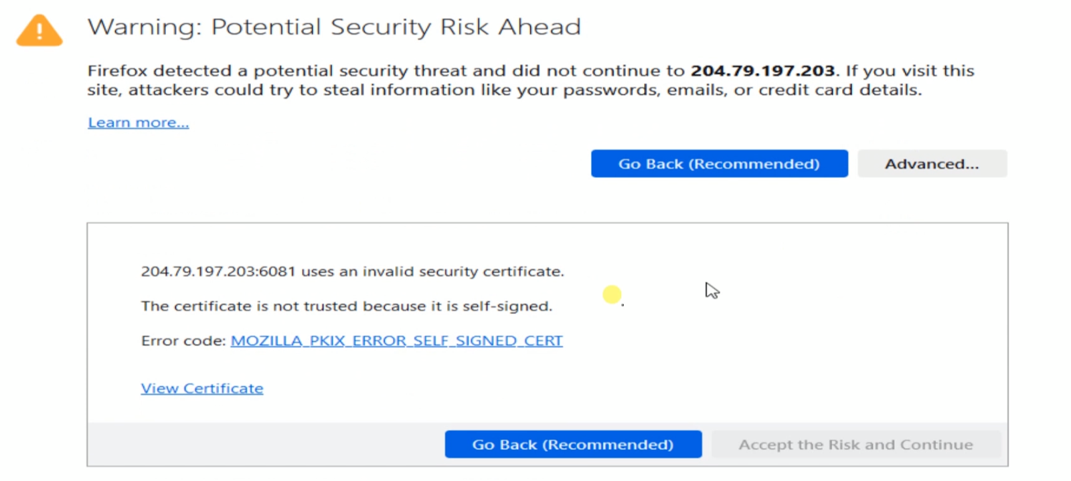This screenshot has width=1071, height=481.
Task: Click the orange warning triangle icon
Action: (x=39, y=31)
